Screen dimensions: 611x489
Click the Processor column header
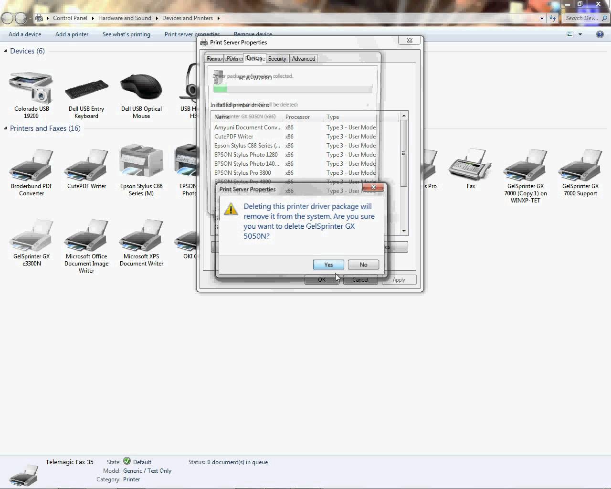click(x=297, y=117)
